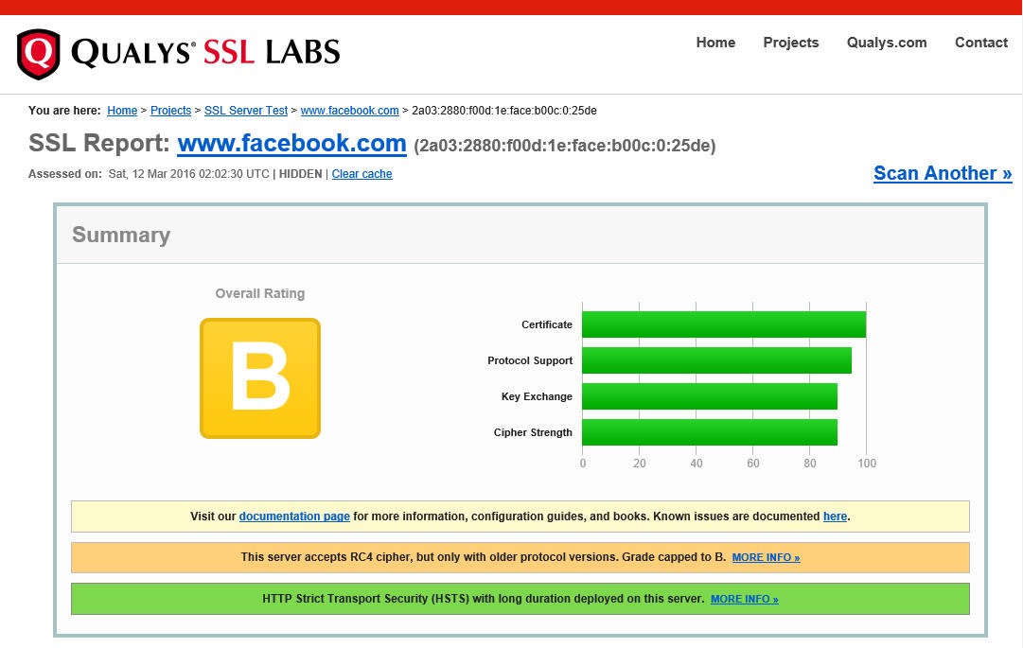The image size is (1023, 648).
Task: Click the Projects breadcrumb link
Action: [170, 111]
